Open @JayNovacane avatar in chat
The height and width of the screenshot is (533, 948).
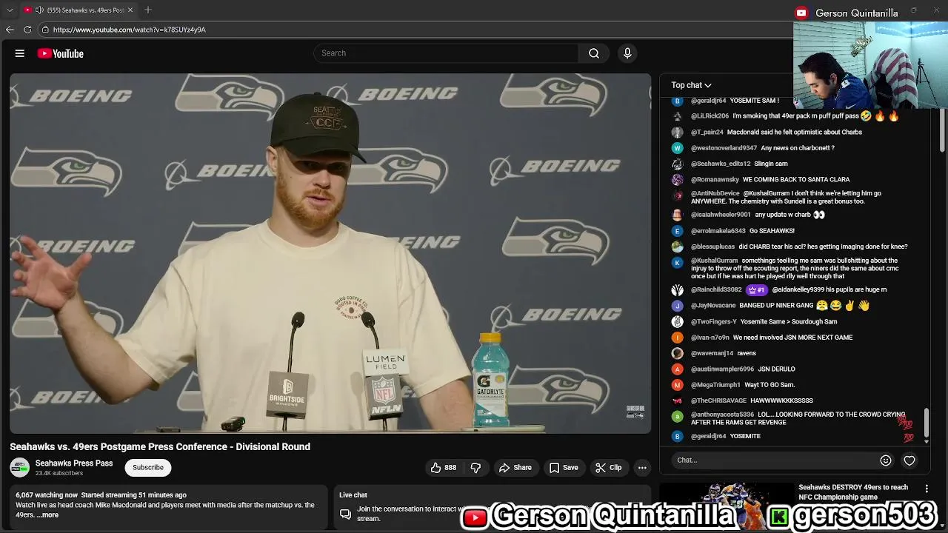click(x=677, y=306)
